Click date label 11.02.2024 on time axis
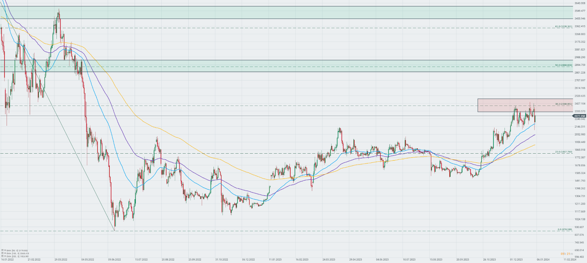Screen dimensions: 587x263 pos(570,260)
